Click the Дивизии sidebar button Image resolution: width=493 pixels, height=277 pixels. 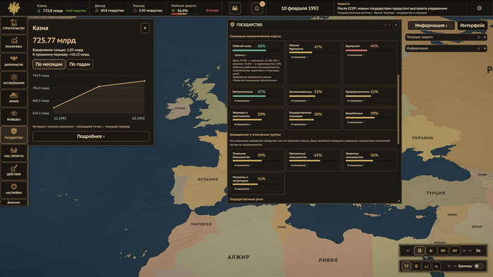coord(13,202)
